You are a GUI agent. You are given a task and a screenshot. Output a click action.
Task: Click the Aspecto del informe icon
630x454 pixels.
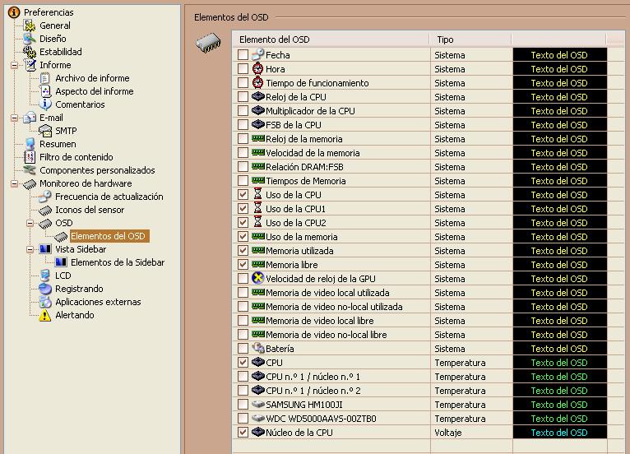[45, 91]
